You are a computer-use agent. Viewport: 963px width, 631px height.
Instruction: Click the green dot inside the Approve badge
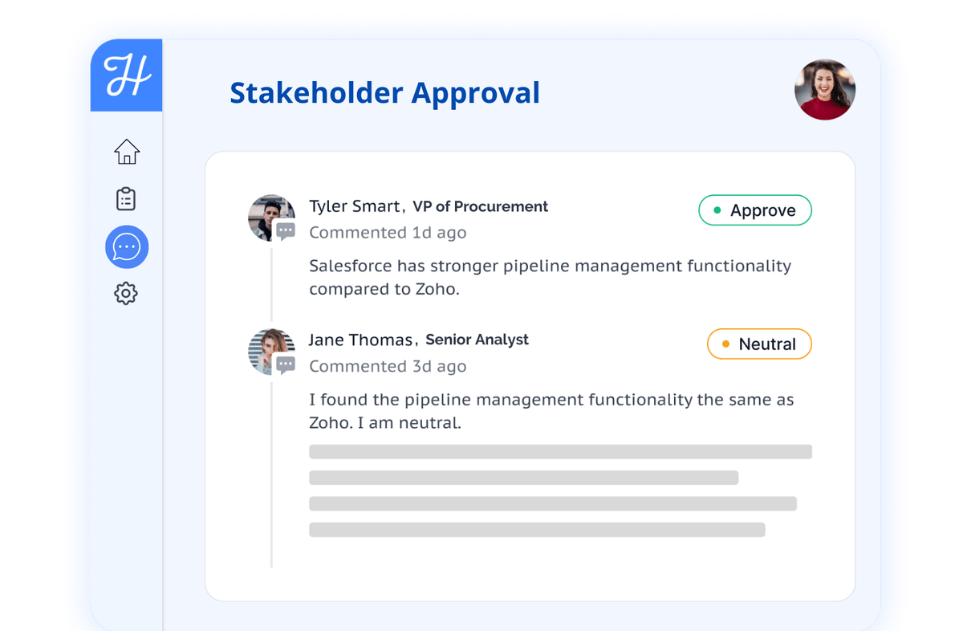718,210
